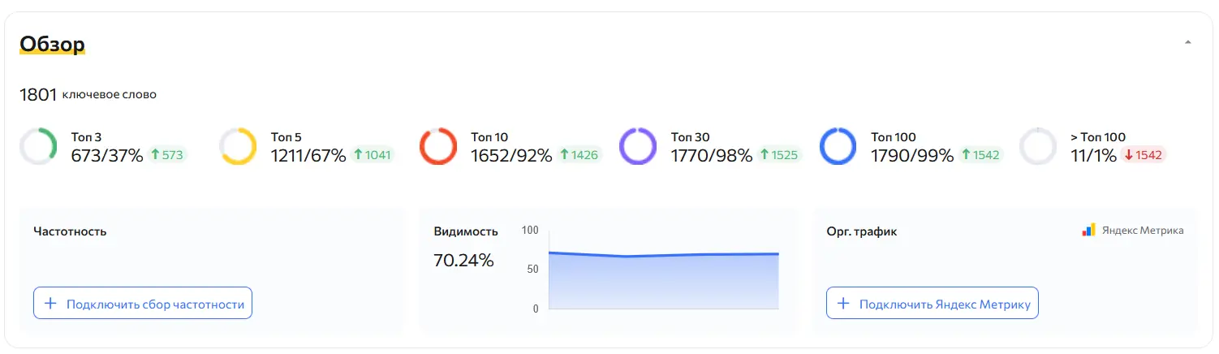The width and height of the screenshot is (1219, 354).
Task: Click the 673/37% value
Action: [x=107, y=155]
